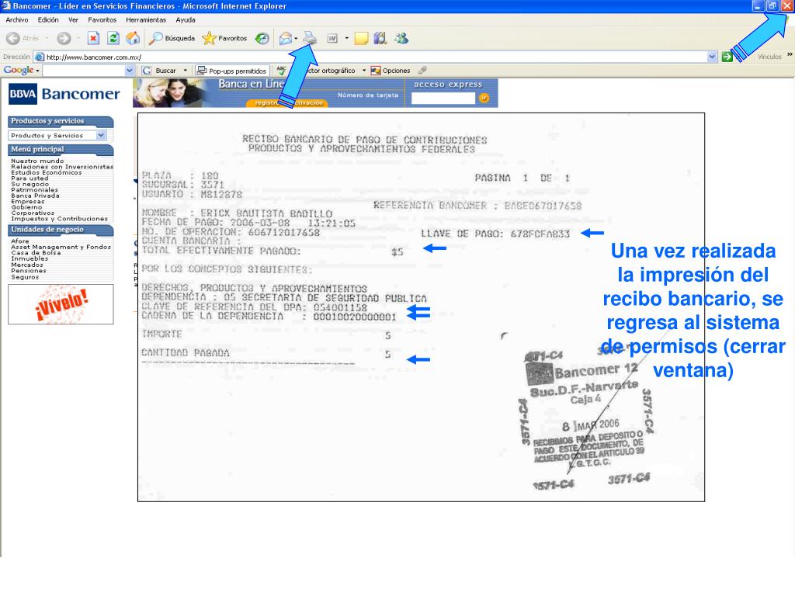Expand the Google search box dropdown
795x596 pixels.
pyautogui.click(x=130, y=71)
